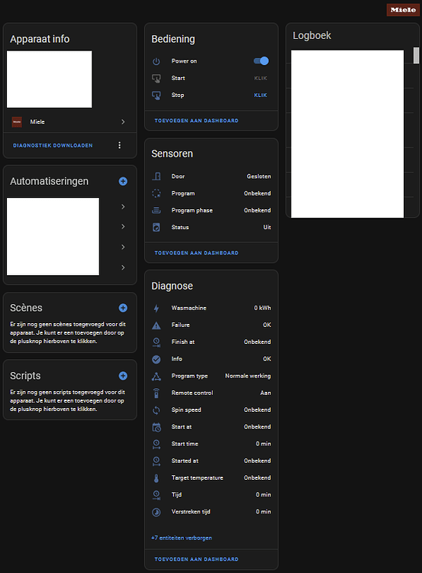Toggle the Power on switch

point(261,61)
